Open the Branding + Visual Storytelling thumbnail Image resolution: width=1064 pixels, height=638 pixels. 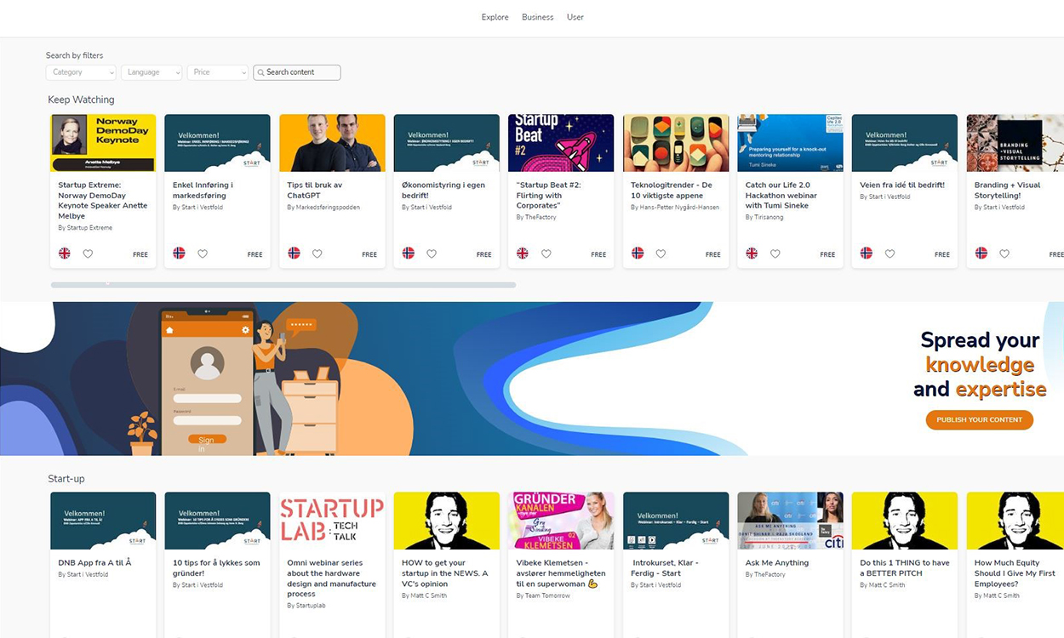coord(1015,143)
